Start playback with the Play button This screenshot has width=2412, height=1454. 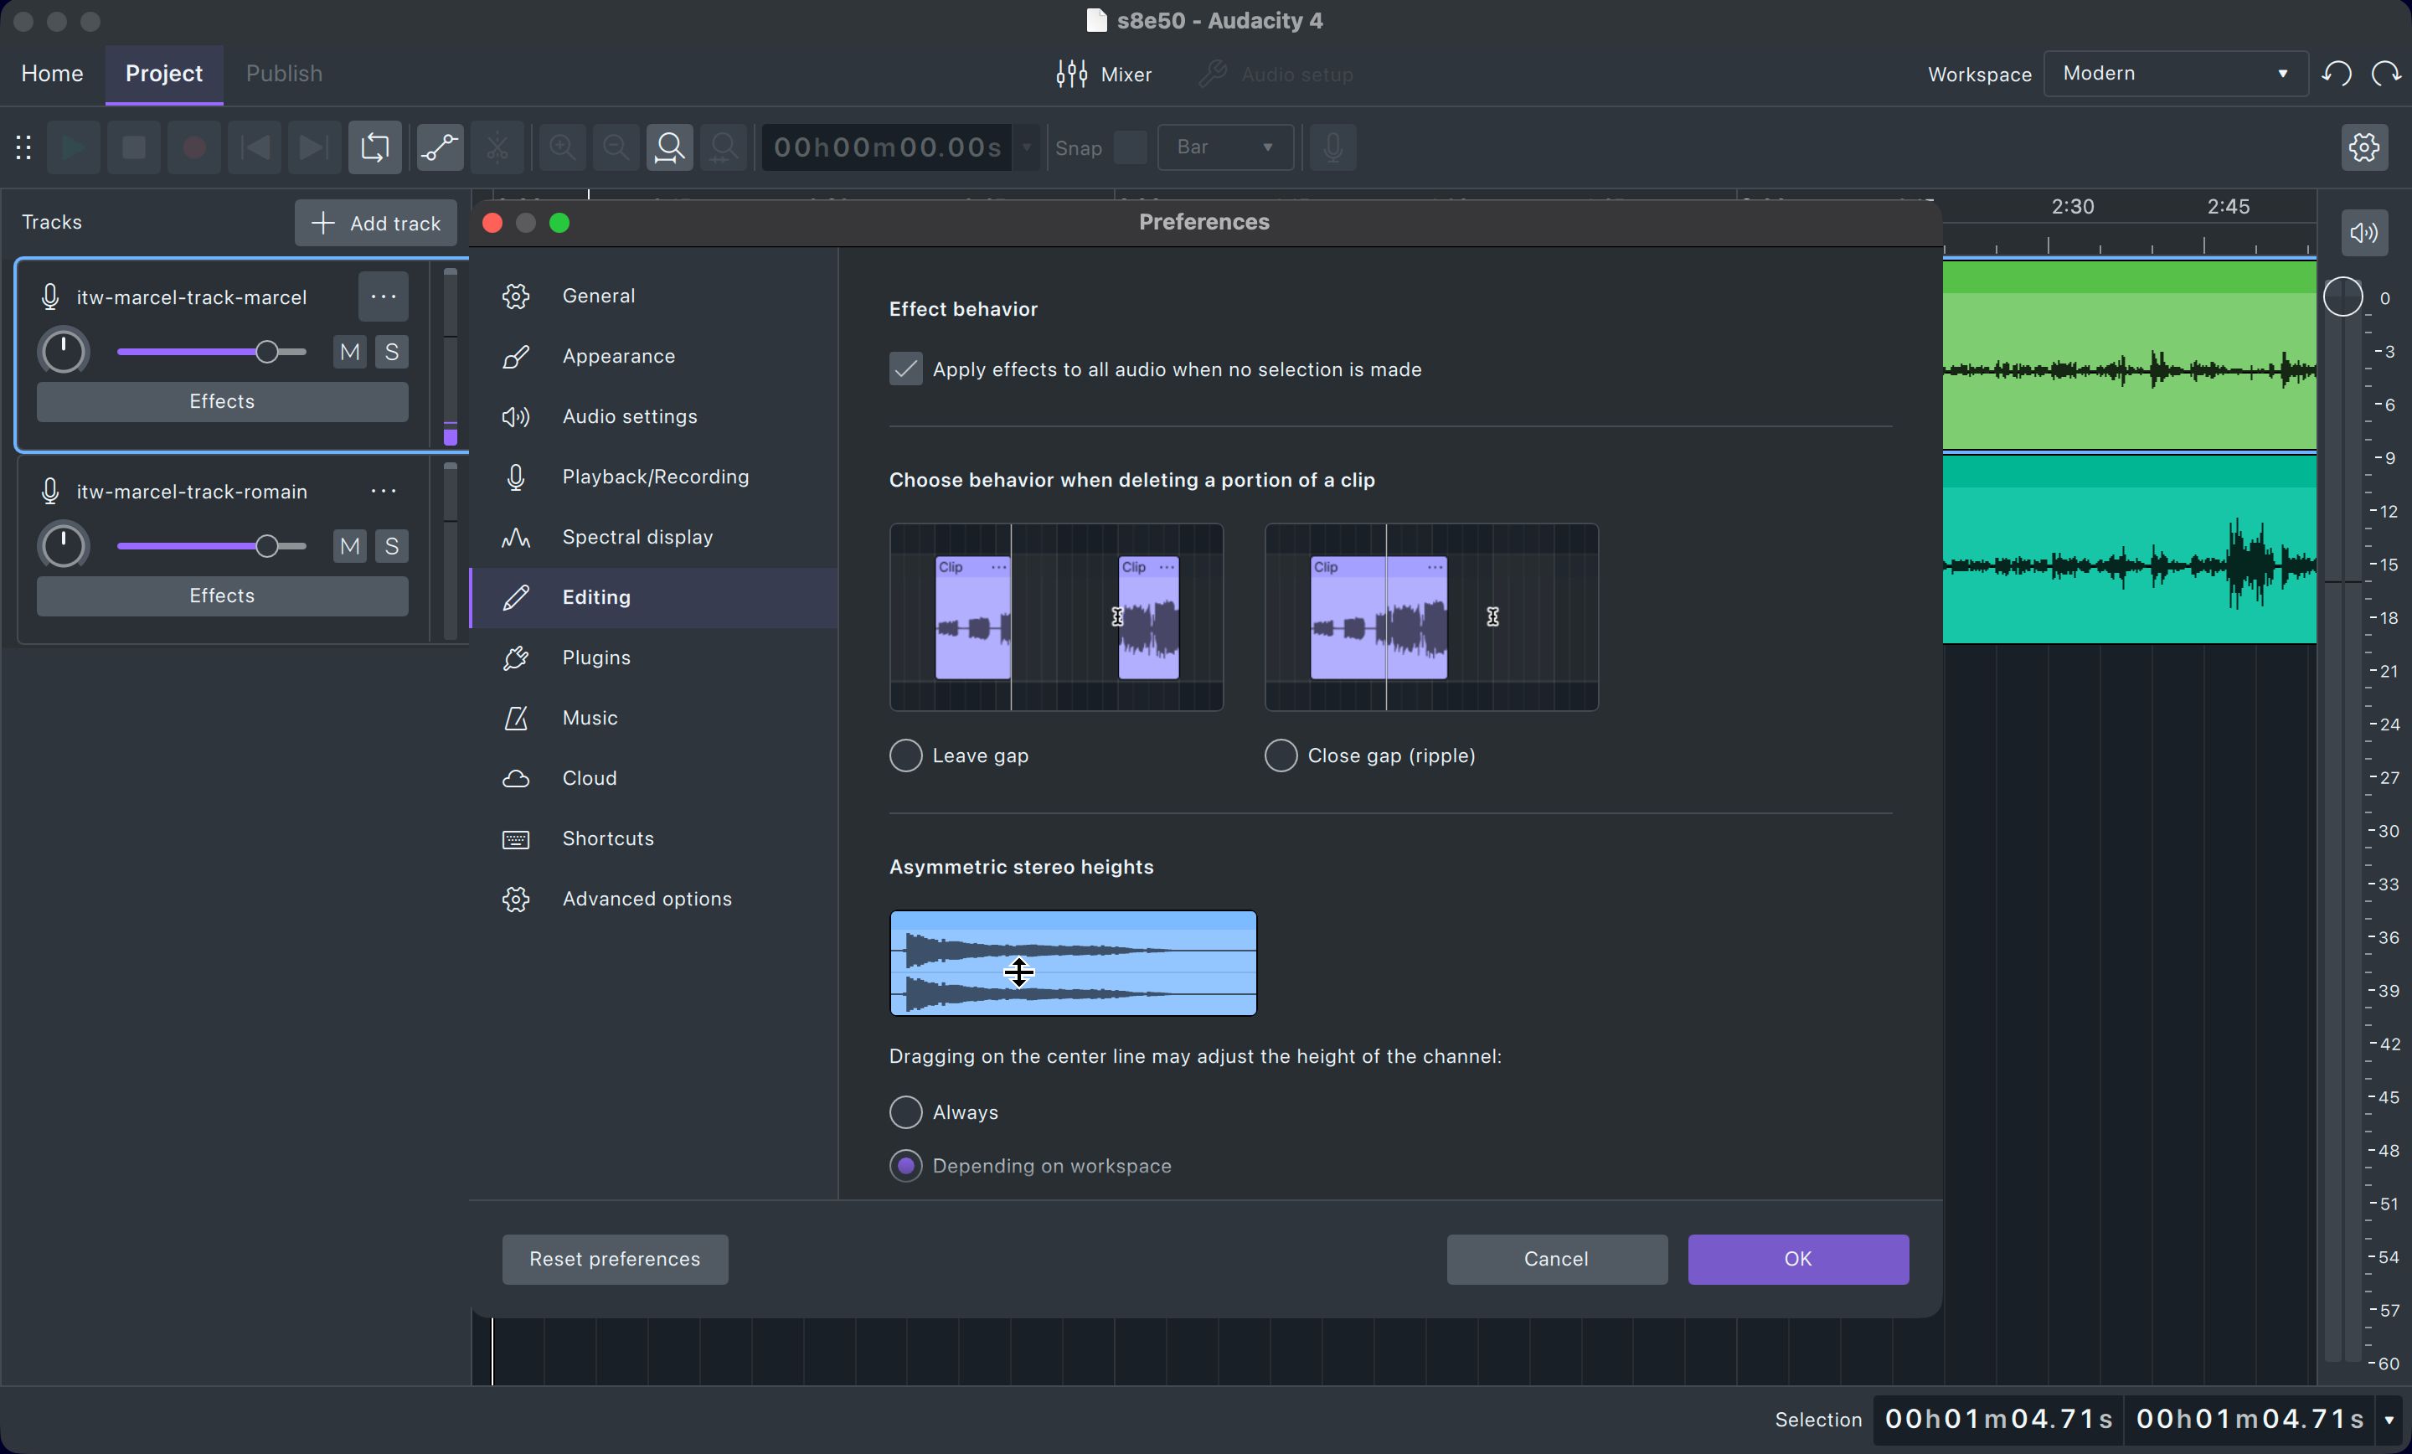pyautogui.click(x=72, y=147)
